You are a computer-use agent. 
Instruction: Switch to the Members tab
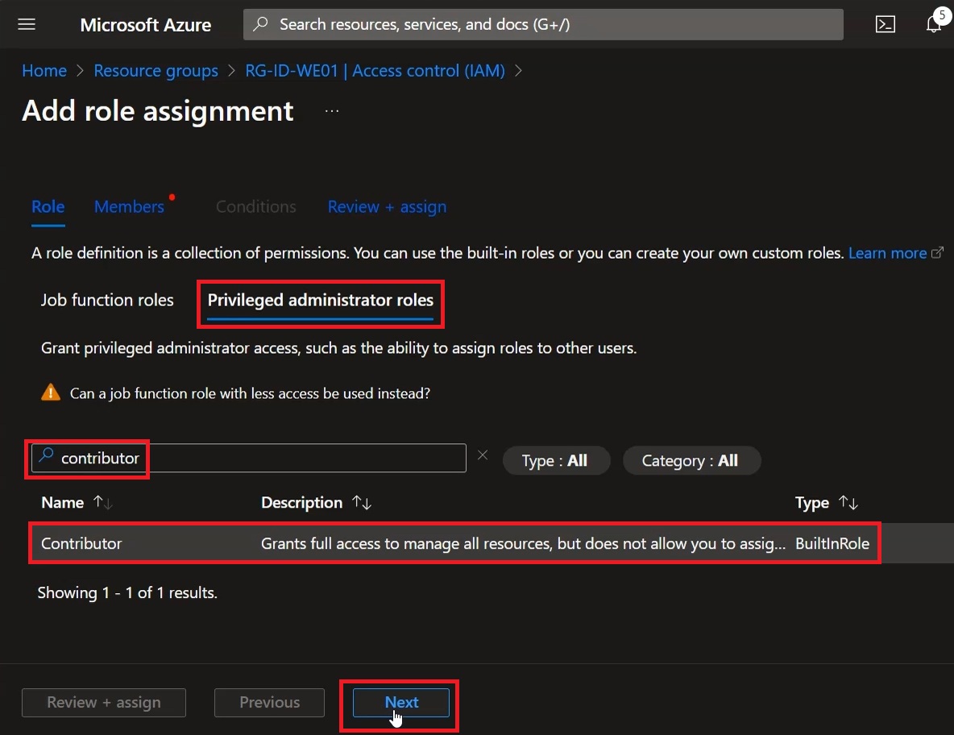tap(129, 207)
